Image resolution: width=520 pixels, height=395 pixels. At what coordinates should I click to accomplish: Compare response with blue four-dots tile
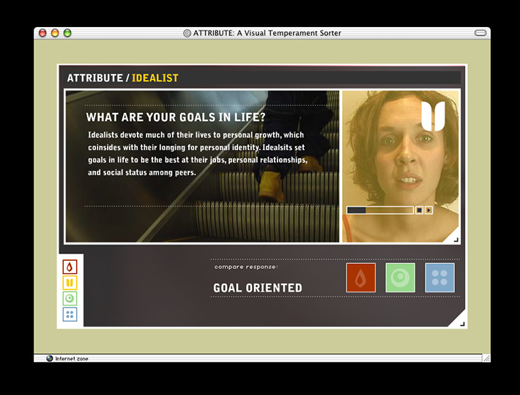439,278
